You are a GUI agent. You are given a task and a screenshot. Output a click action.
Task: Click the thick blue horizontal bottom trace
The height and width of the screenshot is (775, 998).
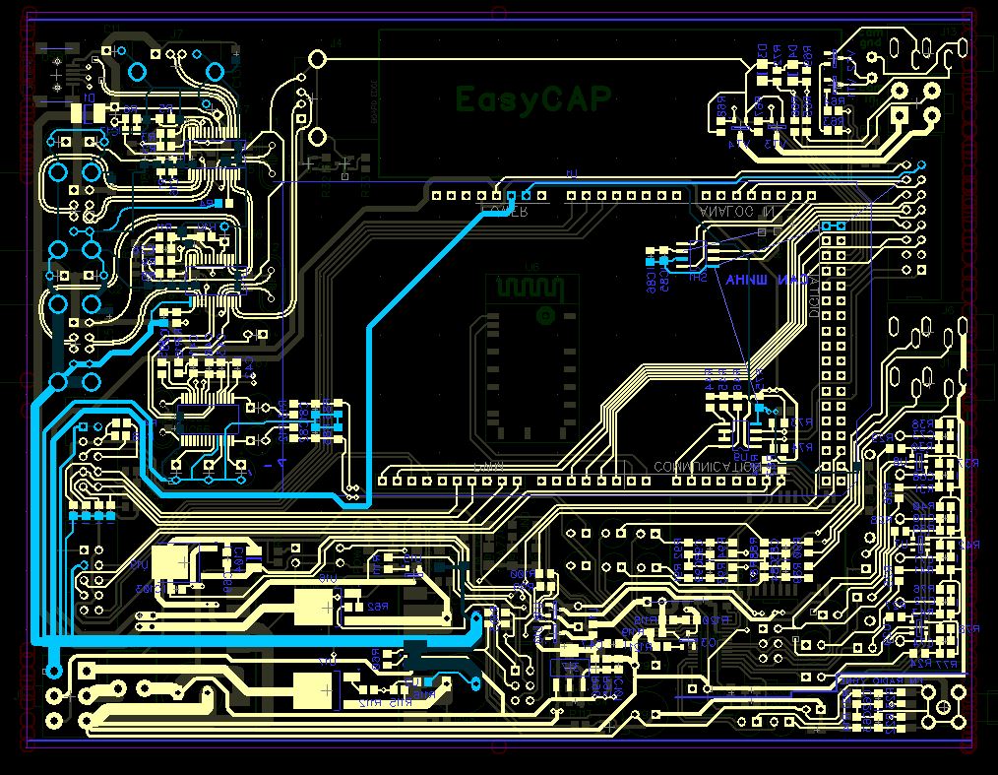click(246, 641)
